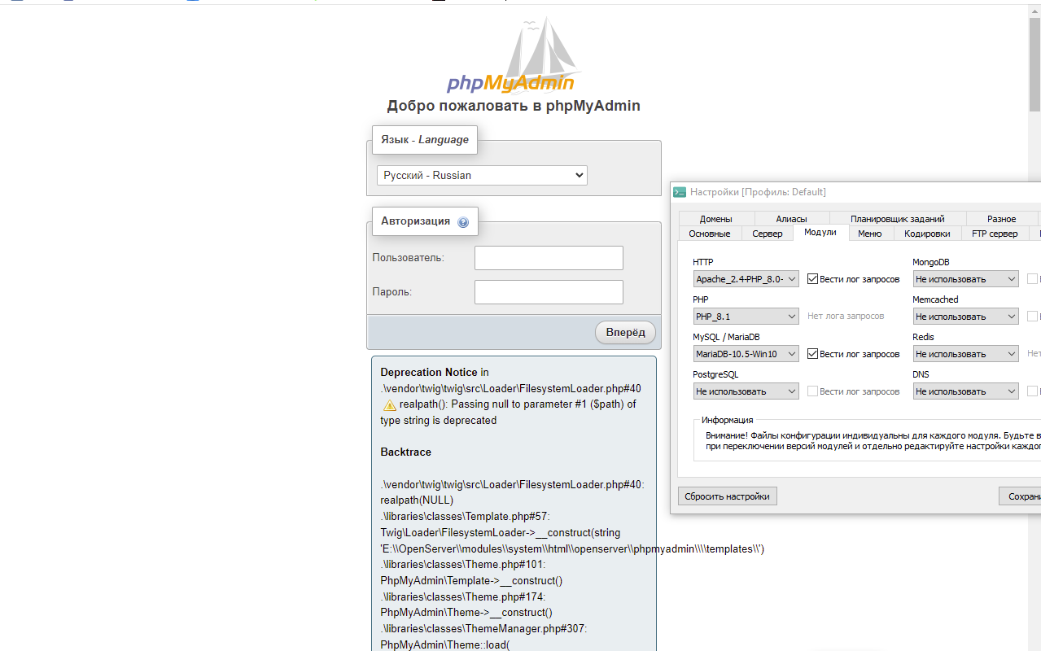Open the Русский - Russian language dropdown

tap(482, 175)
